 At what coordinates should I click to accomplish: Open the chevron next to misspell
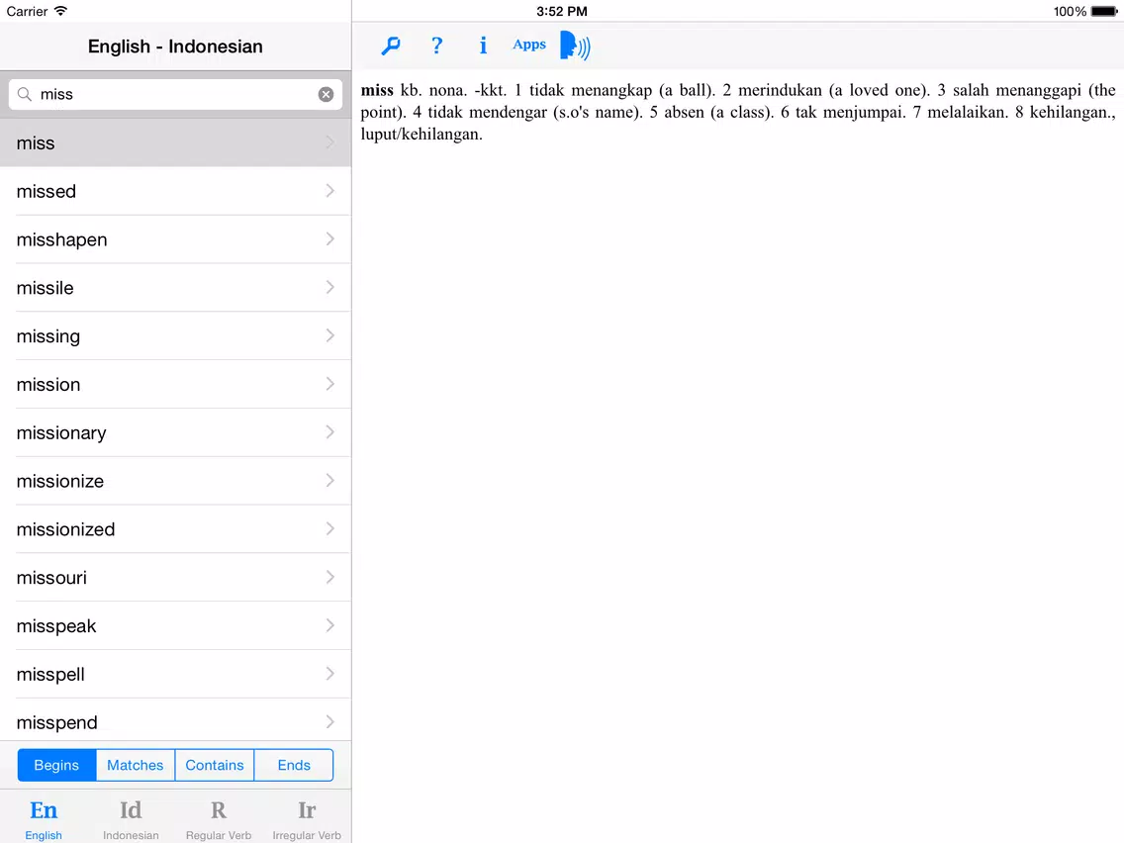[329, 674]
